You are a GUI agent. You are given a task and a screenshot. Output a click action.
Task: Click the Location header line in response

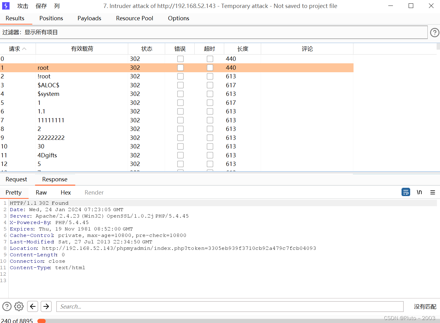coord(163,248)
